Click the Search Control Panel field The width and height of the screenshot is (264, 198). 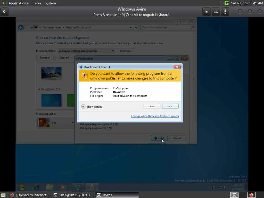(x=168, y=27)
